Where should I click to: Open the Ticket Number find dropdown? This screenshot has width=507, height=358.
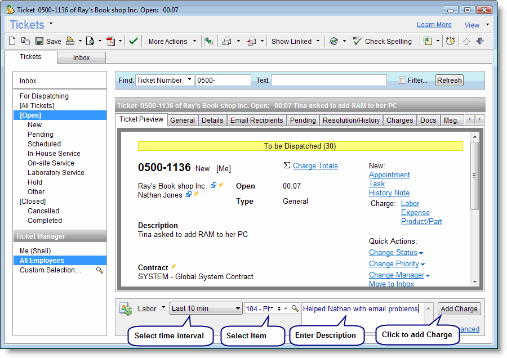pyautogui.click(x=189, y=80)
